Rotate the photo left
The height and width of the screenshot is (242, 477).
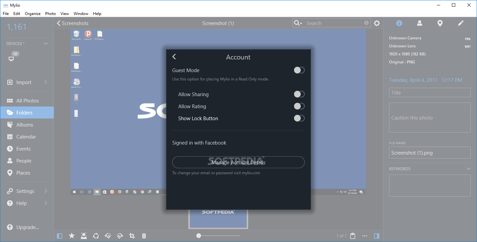click(x=108, y=236)
